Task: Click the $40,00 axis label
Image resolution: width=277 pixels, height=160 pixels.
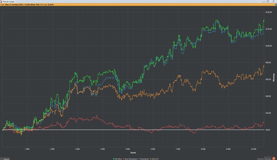Action: (x=268, y=96)
